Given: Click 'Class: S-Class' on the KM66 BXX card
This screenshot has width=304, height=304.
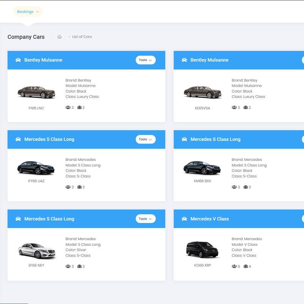Looking at the screenshot, I should pos(244,176).
